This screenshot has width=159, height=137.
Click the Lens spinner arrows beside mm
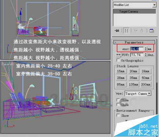coord(146,49)
